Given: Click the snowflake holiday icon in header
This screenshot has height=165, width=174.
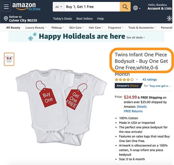Looking at the screenshot, I should 169,18.
